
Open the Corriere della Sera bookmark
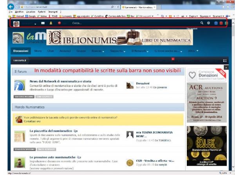[115, 16]
